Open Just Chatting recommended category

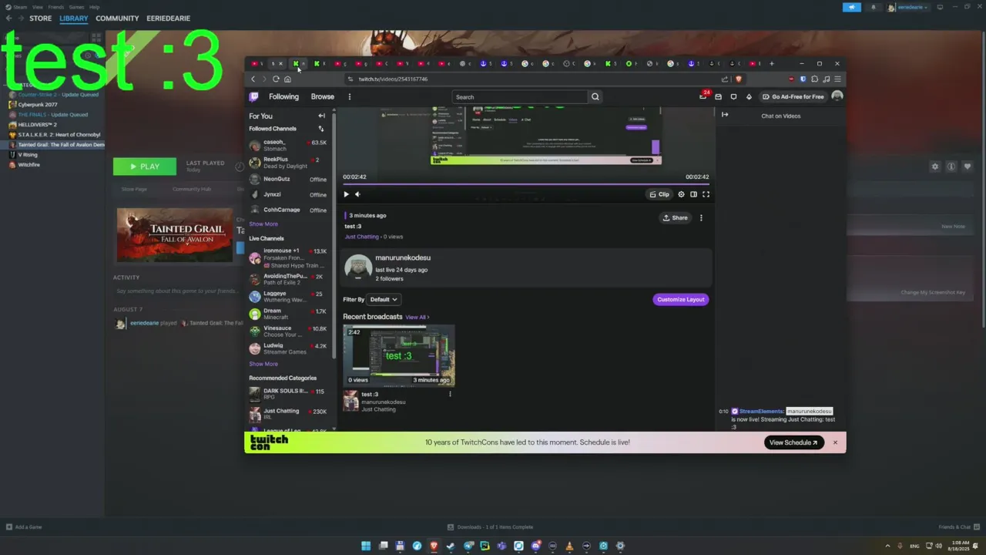(x=289, y=414)
